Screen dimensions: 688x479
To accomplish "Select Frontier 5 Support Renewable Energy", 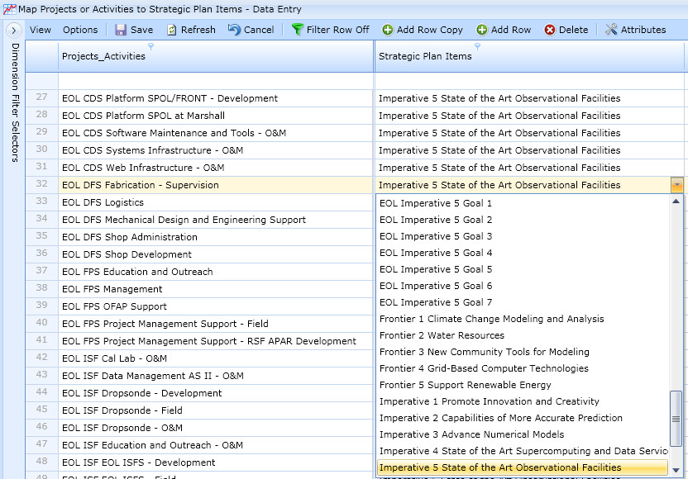I will click(x=522, y=385).
